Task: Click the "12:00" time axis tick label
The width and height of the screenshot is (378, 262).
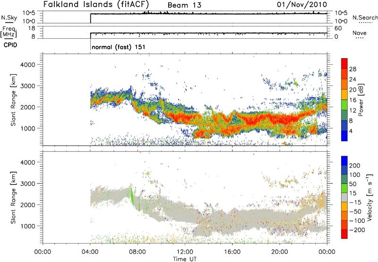Action: pyautogui.click(x=185, y=252)
